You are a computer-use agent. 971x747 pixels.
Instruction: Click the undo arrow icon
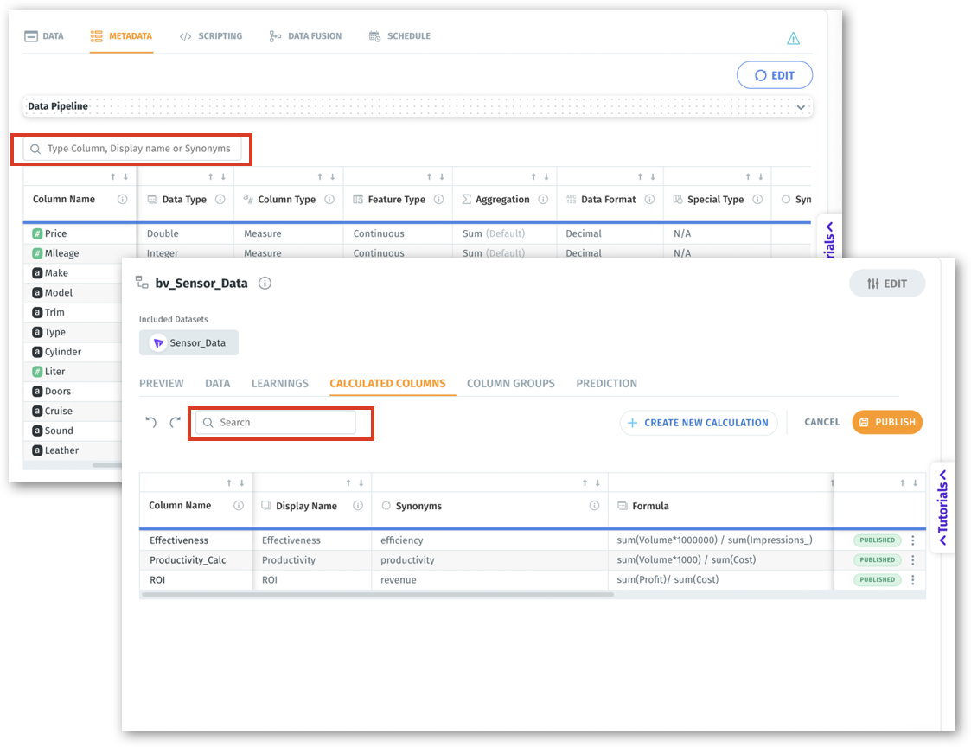[151, 423]
